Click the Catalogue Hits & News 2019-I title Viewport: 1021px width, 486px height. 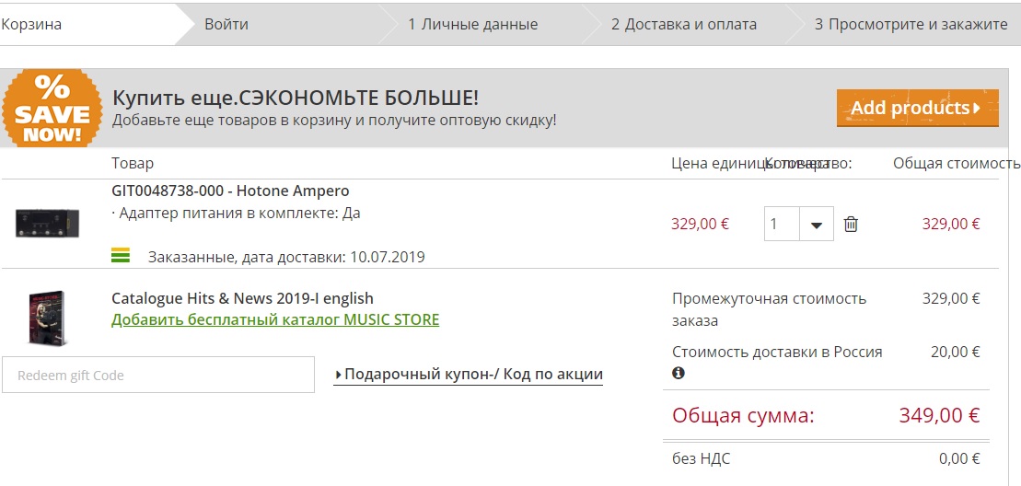pyautogui.click(x=242, y=298)
